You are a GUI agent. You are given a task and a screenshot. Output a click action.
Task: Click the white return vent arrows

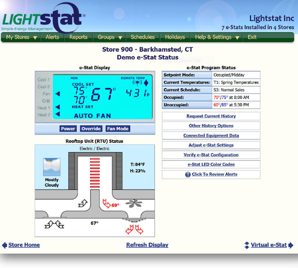[54, 225]
